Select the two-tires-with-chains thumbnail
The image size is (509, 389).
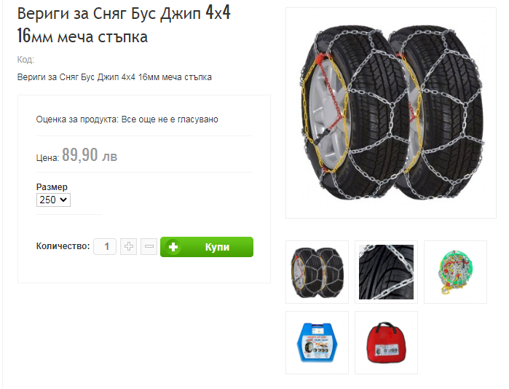317,272
